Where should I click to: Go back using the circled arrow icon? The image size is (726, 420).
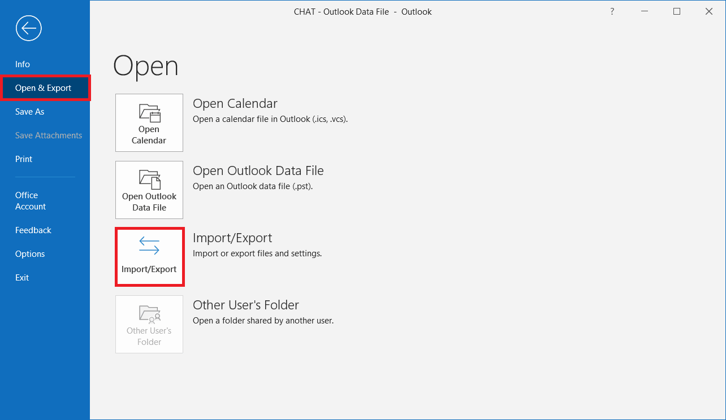click(28, 28)
